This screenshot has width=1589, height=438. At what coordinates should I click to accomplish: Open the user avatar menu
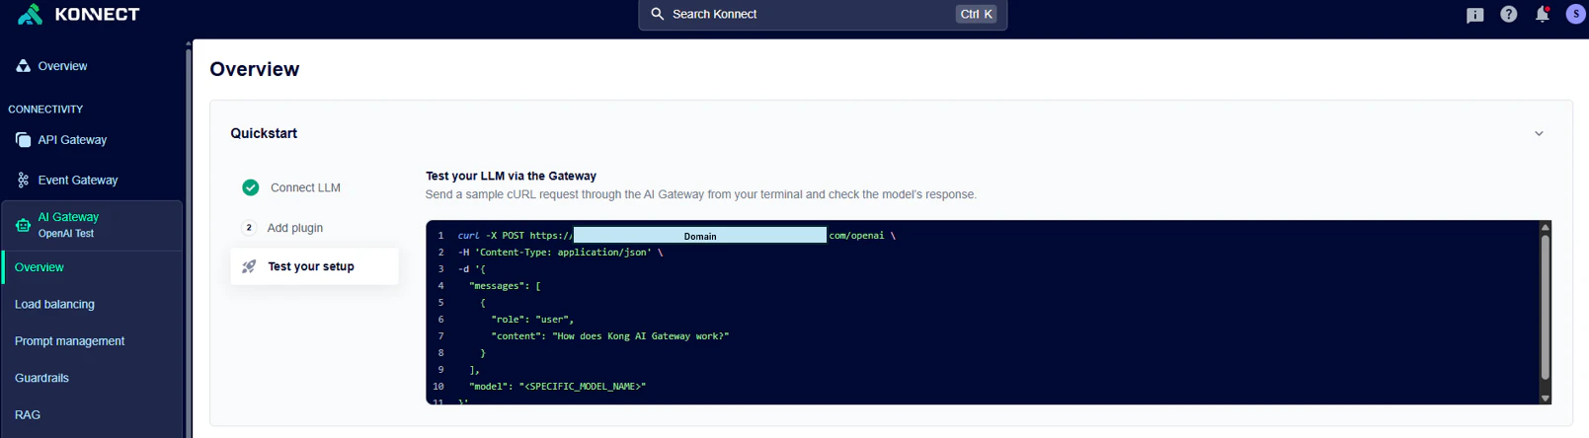click(x=1575, y=14)
